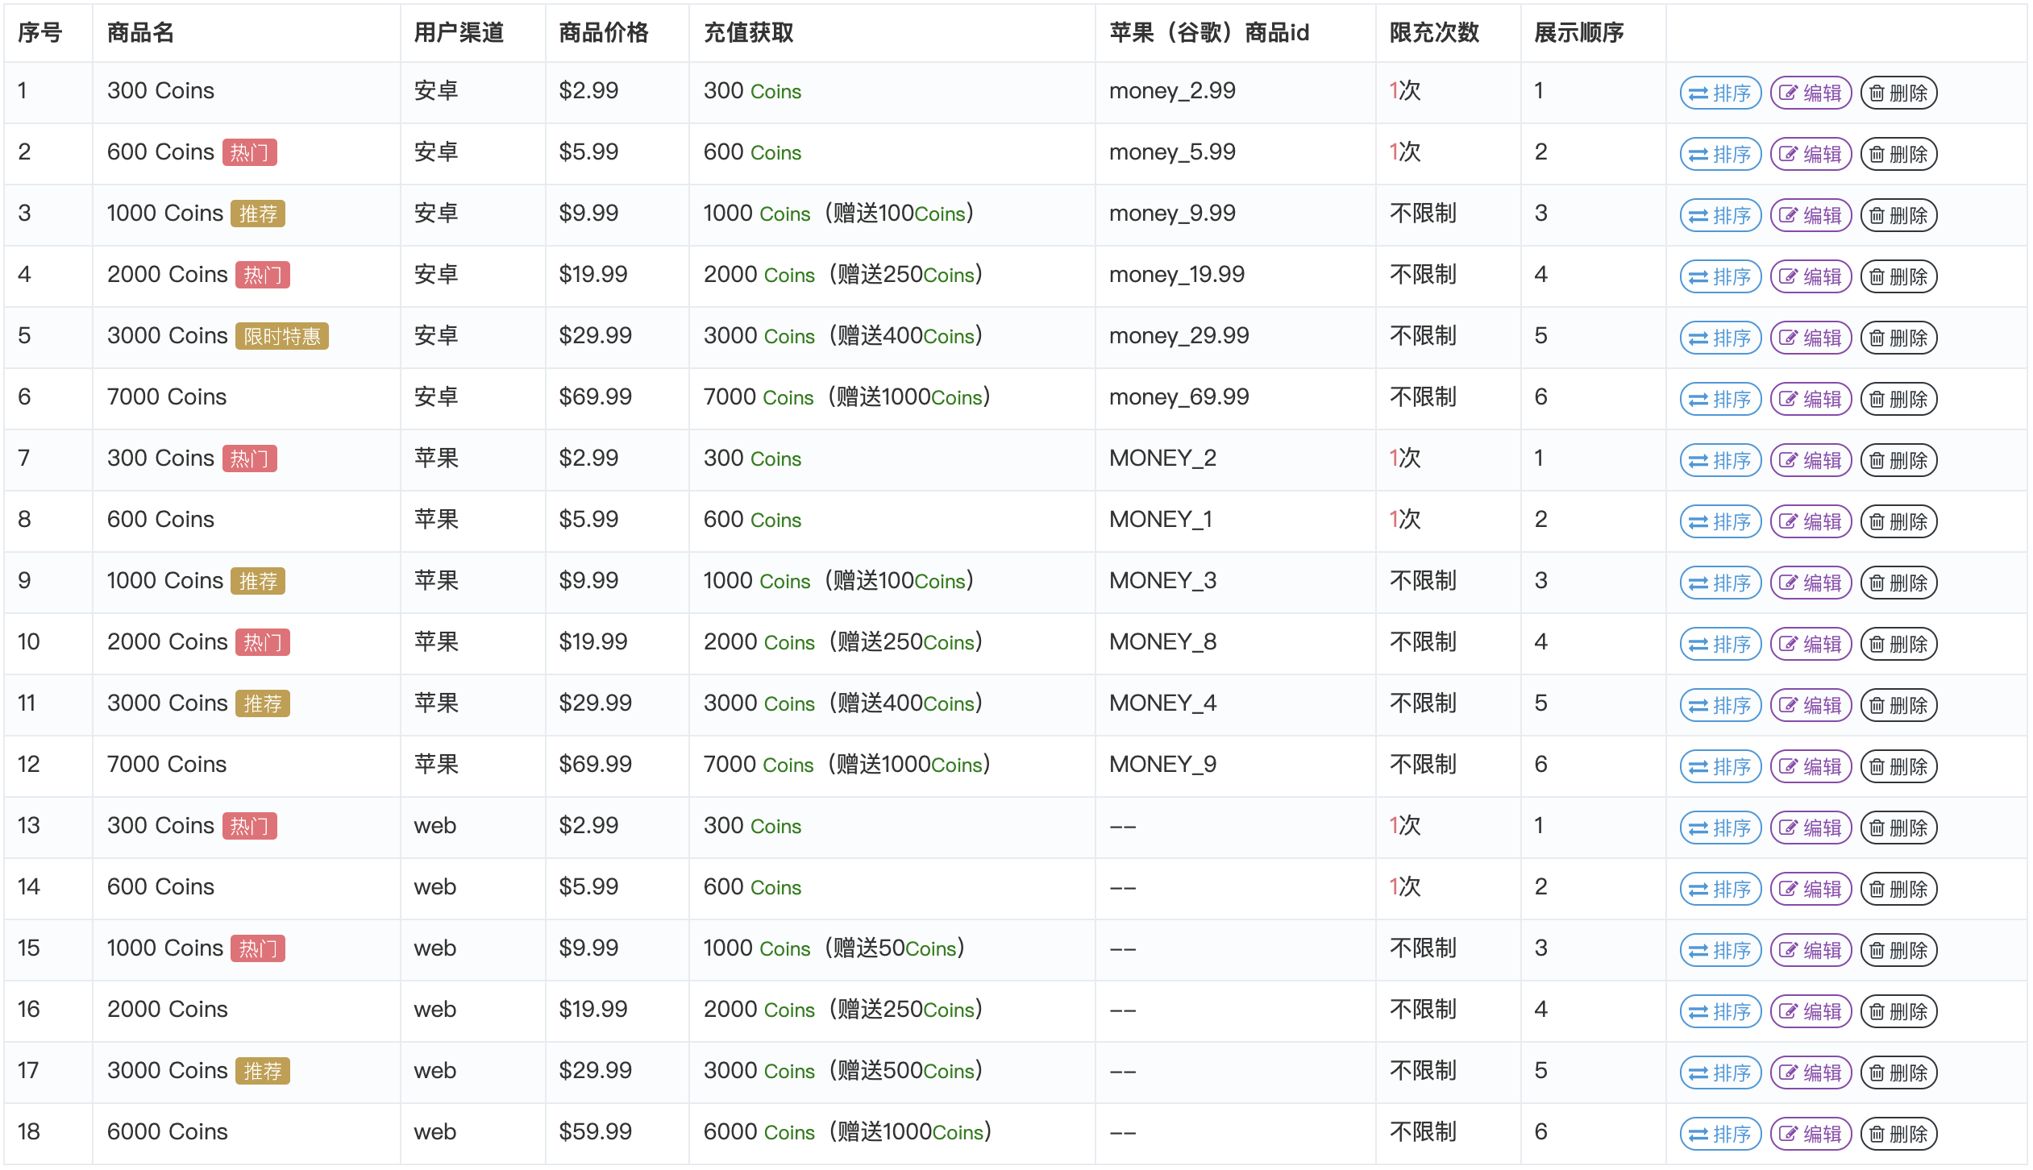Edit the Android $5.99 600 Coins product

1810,154
